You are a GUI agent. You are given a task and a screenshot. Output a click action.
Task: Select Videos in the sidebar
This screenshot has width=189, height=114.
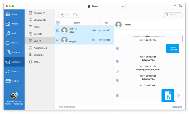[x=14, y=43]
